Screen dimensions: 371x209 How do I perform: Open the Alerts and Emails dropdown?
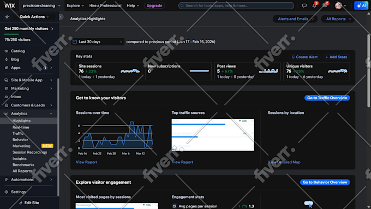295,19
